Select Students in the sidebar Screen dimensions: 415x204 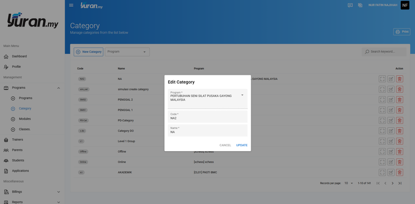18,160
